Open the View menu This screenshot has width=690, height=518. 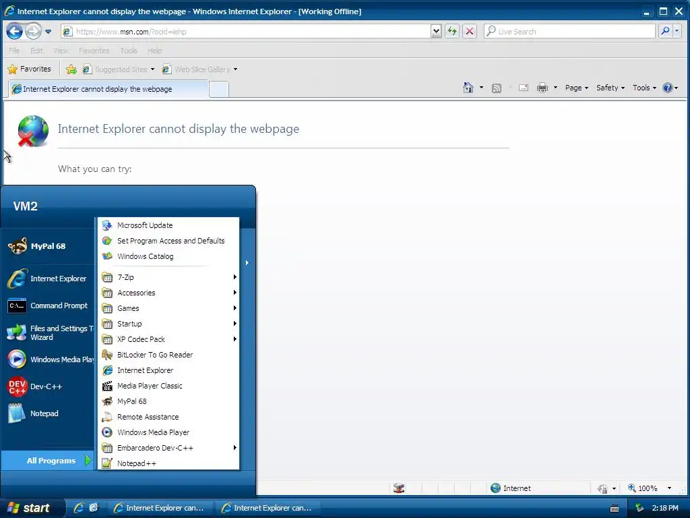pos(61,51)
